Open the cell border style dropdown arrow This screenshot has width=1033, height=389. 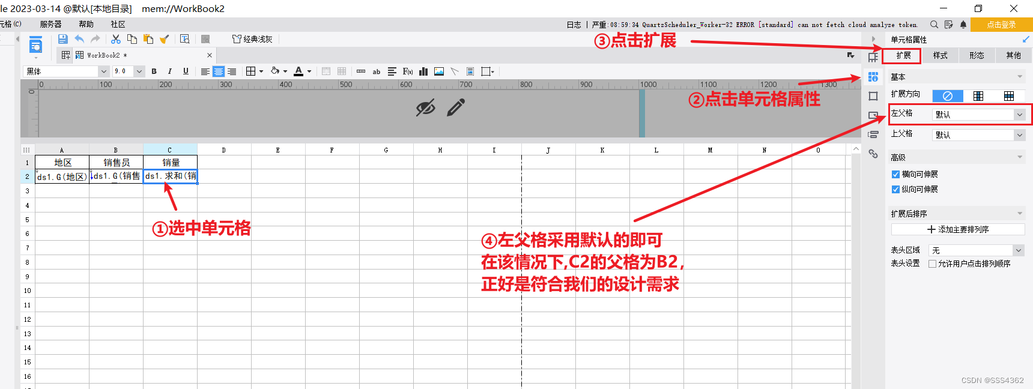(261, 71)
